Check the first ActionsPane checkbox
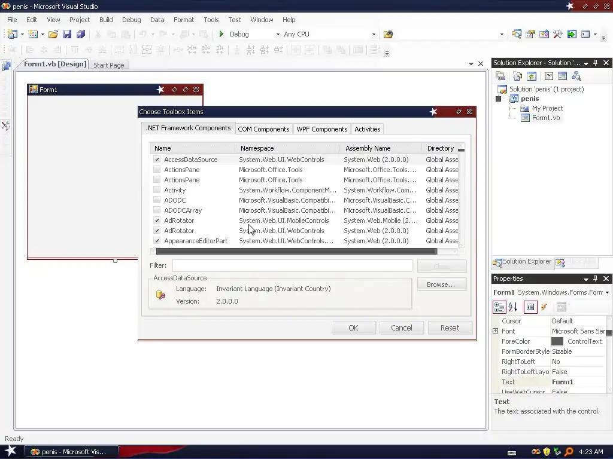The image size is (613, 459). (157, 169)
